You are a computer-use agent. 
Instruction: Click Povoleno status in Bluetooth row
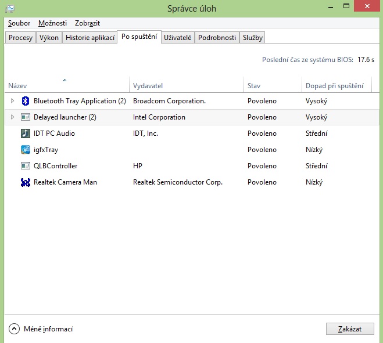(262, 101)
